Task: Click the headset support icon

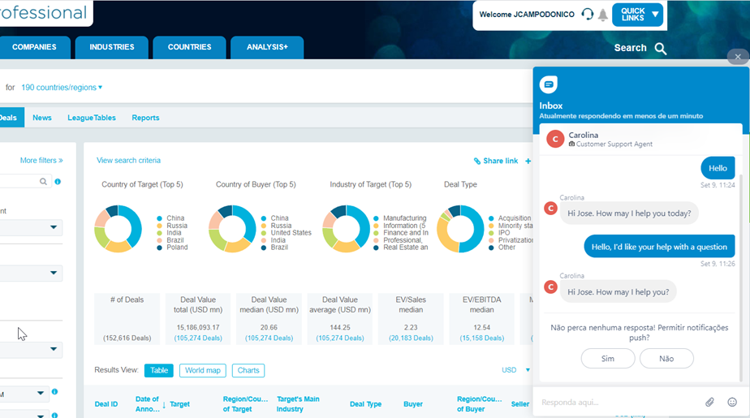Action: pyautogui.click(x=588, y=15)
